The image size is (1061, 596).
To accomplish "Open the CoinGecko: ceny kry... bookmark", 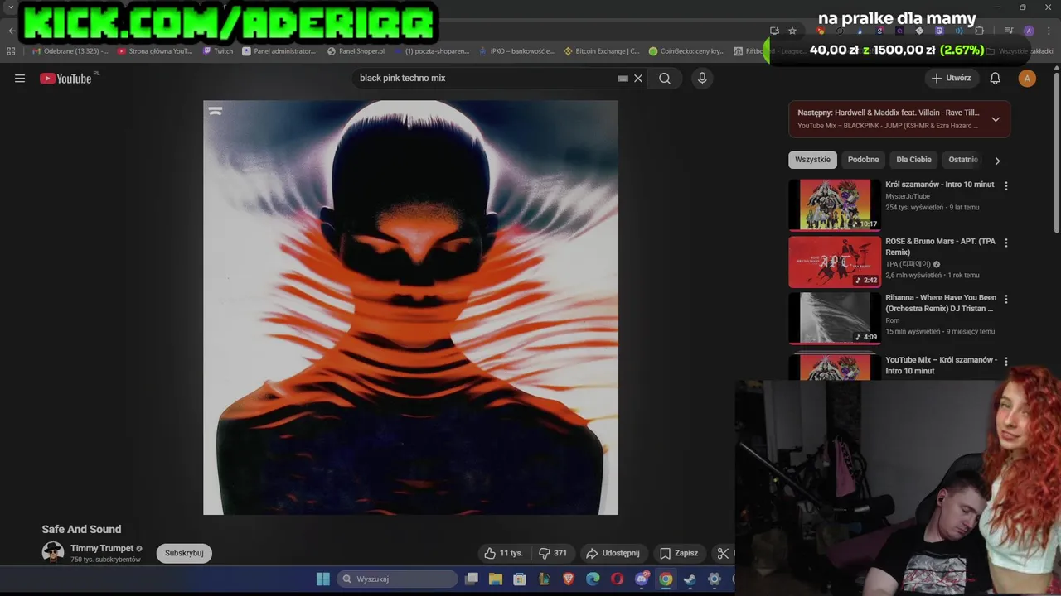I will pyautogui.click(x=686, y=51).
